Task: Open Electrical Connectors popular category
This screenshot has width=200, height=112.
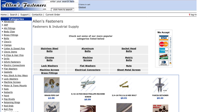Action: coord(88,70)
